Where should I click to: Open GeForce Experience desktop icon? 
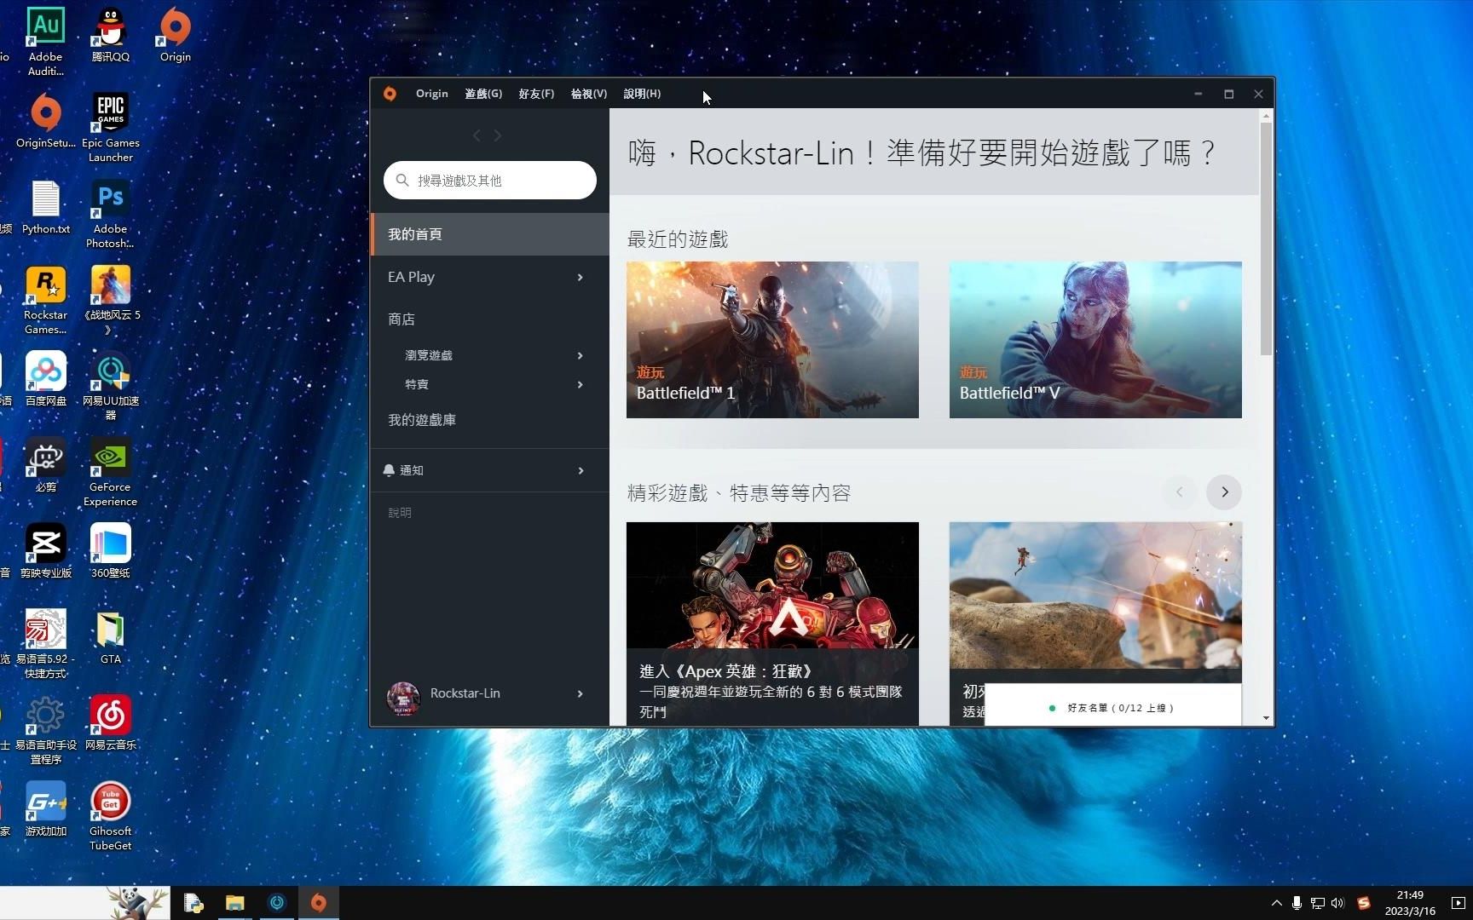[111, 473]
